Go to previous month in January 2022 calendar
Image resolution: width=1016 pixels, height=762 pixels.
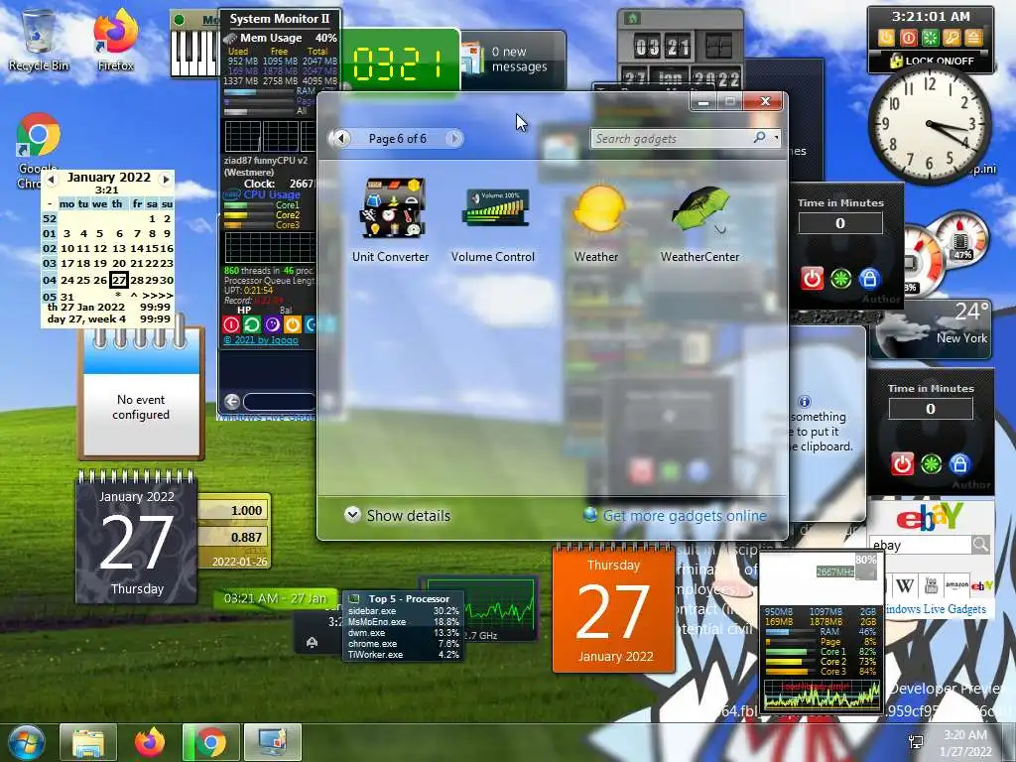[x=52, y=179]
